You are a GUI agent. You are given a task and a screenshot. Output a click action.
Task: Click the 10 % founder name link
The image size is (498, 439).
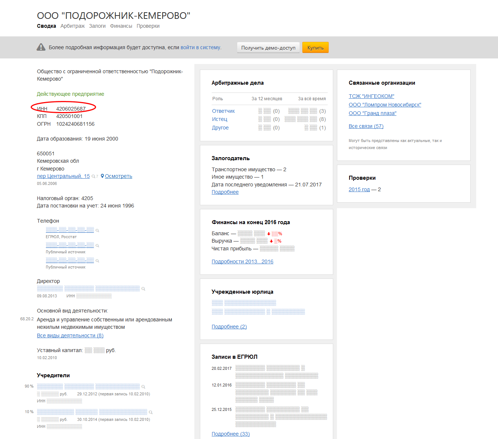pos(92,412)
